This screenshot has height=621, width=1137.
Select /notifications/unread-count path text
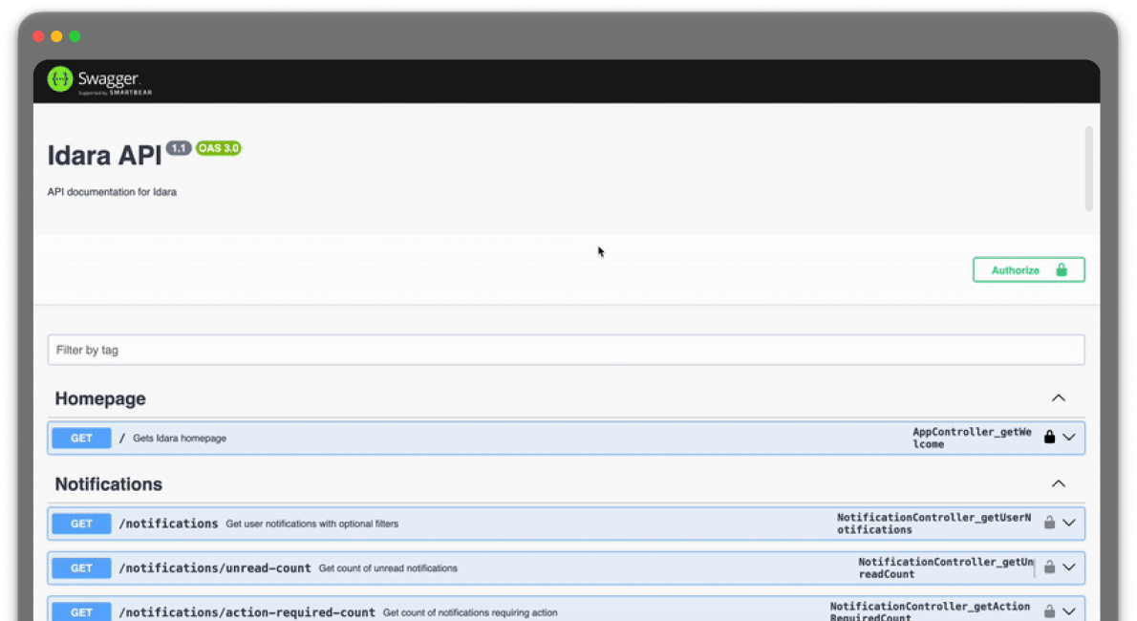point(215,568)
